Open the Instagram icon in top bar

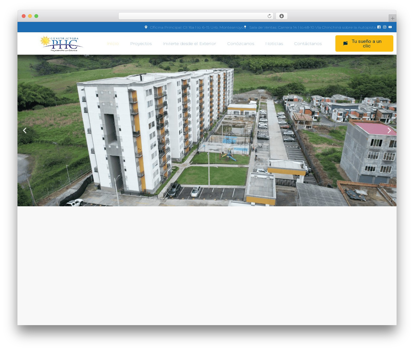(x=385, y=27)
